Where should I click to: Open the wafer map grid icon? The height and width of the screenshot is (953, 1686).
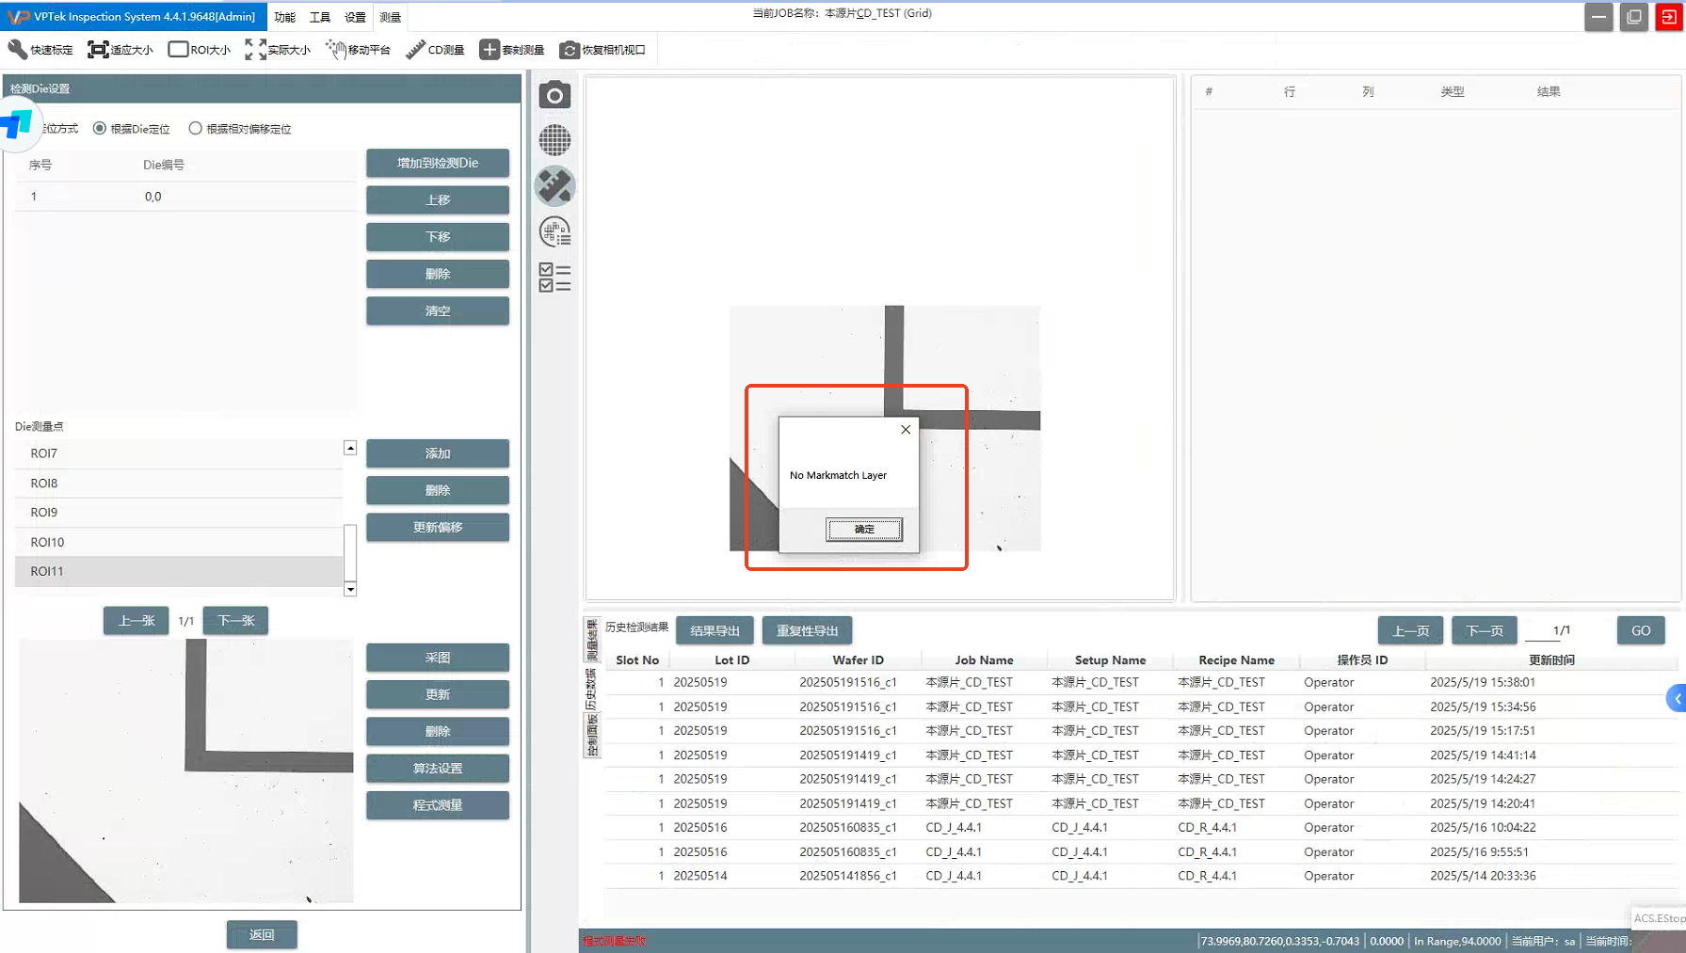point(554,140)
